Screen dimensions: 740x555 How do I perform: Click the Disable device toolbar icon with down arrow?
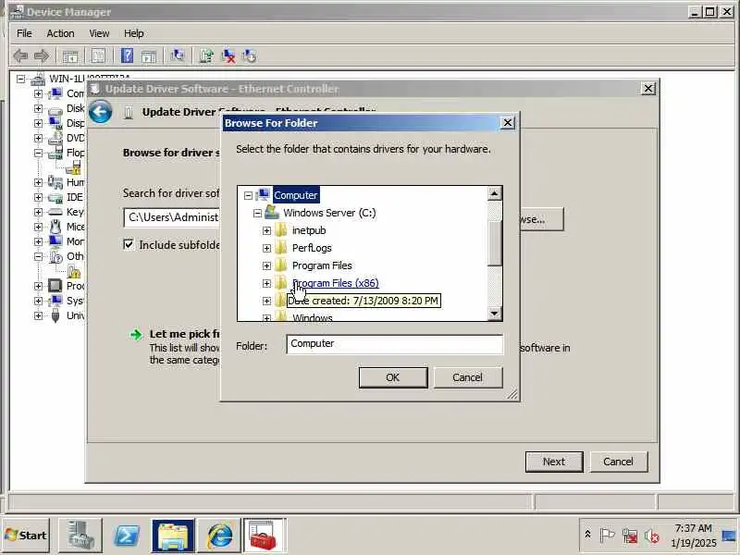pos(249,55)
